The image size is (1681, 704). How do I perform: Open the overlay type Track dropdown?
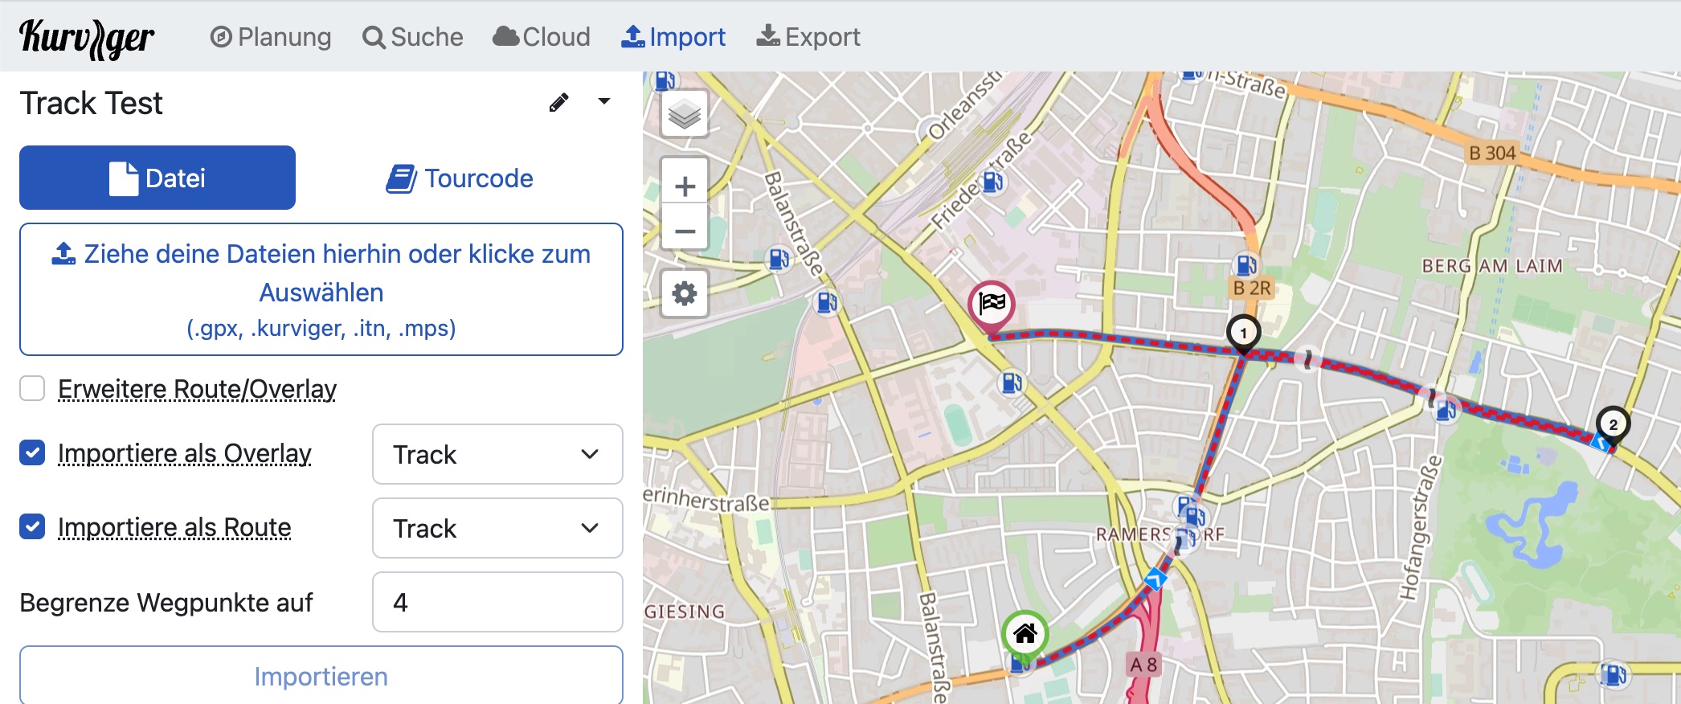(x=497, y=455)
